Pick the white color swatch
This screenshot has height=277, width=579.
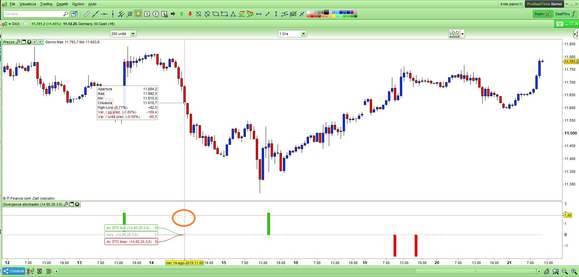[x=308, y=12]
